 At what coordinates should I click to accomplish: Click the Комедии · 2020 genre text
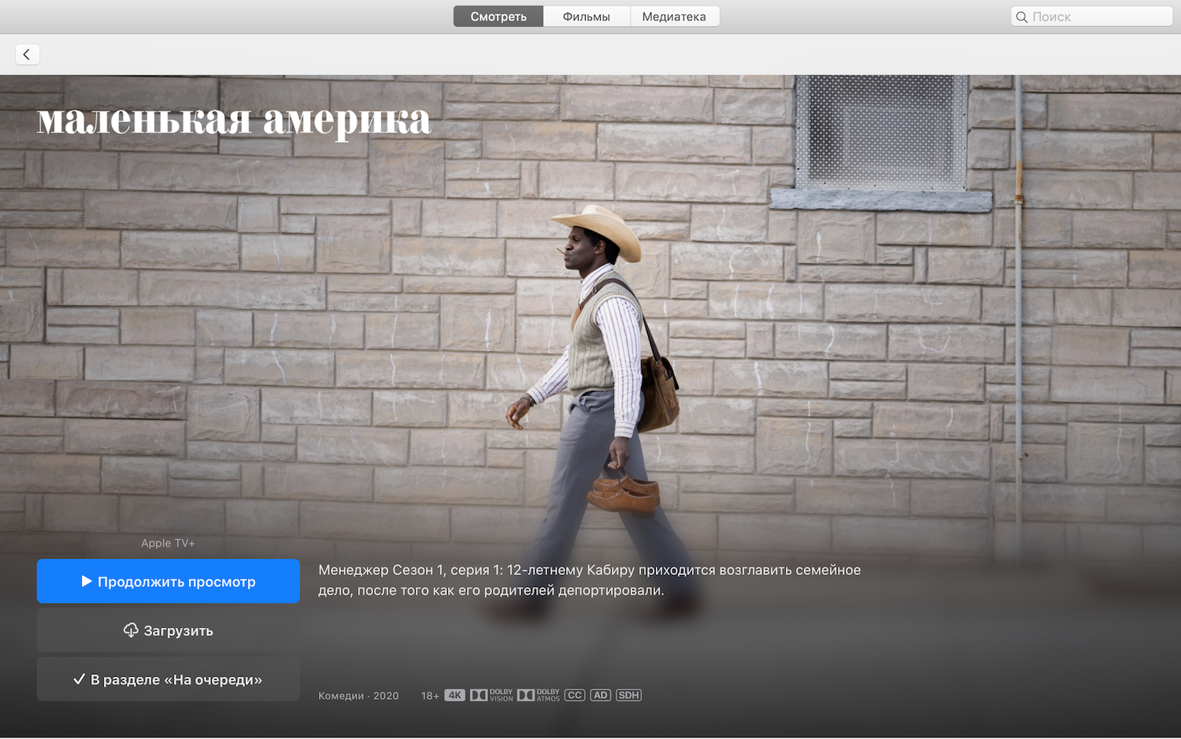coord(358,696)
